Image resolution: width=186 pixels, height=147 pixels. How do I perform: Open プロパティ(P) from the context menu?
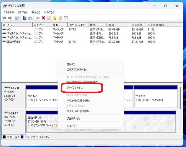tap(91, 118)
